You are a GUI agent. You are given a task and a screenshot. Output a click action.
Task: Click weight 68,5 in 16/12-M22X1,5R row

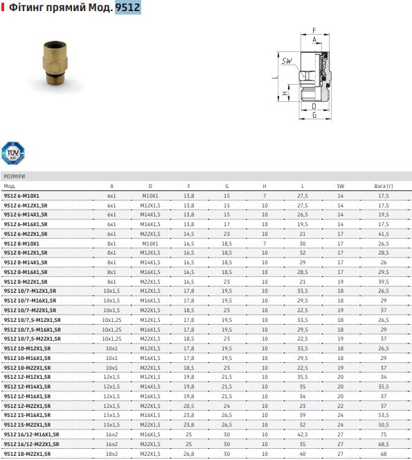click(x=384, y=444)
